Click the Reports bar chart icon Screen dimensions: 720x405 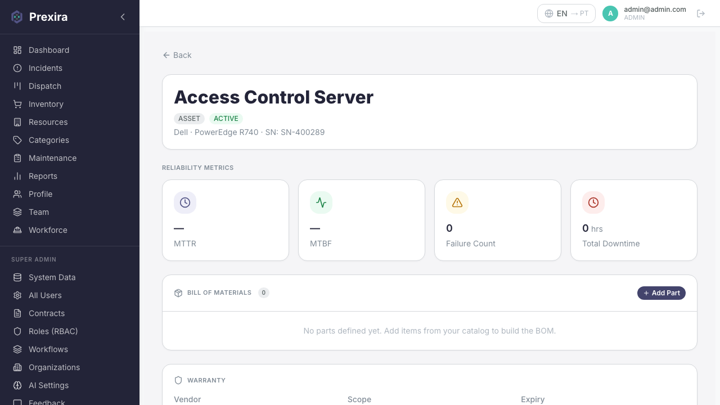click(x=17, y=176)
